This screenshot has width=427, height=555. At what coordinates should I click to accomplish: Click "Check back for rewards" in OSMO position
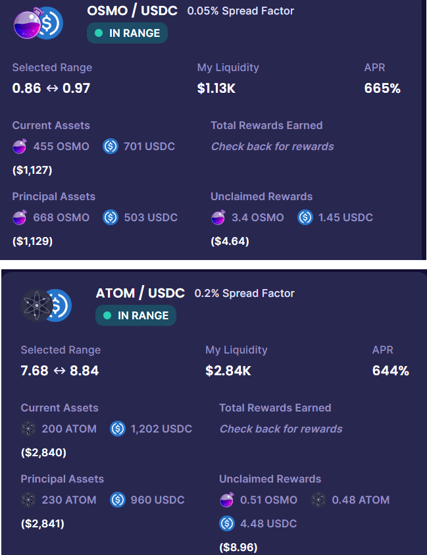coord(272,146)
